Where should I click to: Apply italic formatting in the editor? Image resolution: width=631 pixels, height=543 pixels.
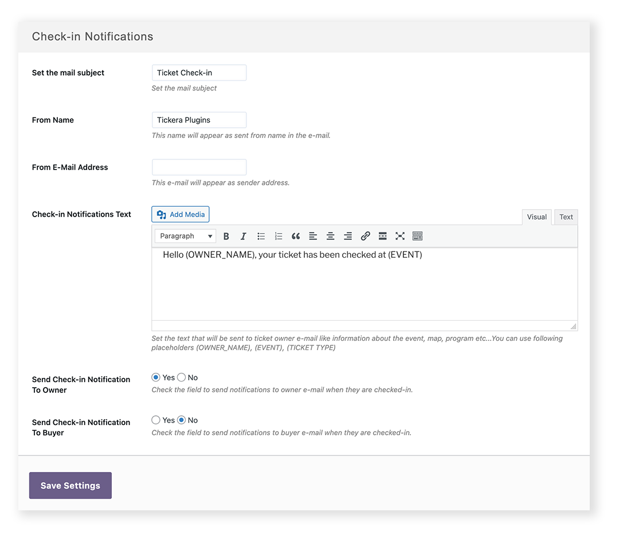(x=242, y=236)
